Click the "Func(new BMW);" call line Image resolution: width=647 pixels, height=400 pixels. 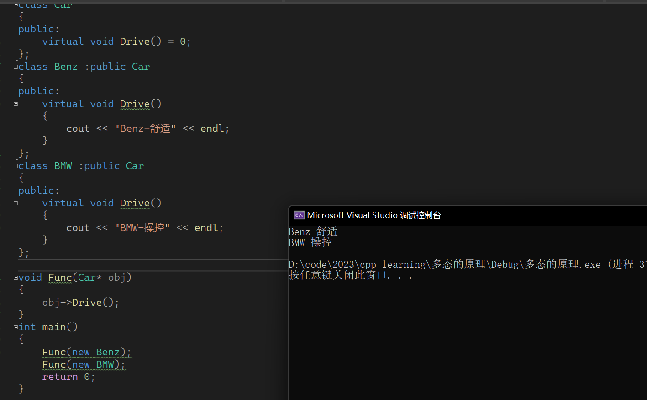pyautogui.click(x=84, y=364)
